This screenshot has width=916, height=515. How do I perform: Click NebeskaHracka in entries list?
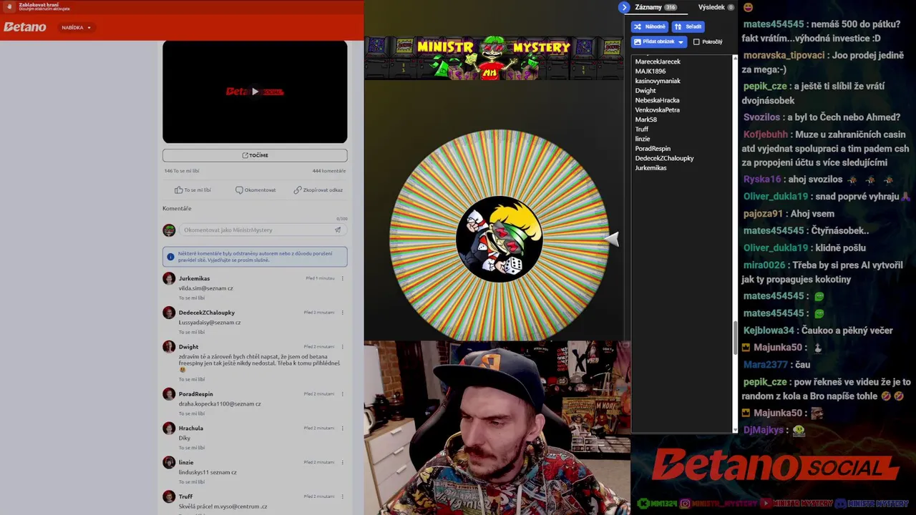pyautogui.click(x=657, y=100)
